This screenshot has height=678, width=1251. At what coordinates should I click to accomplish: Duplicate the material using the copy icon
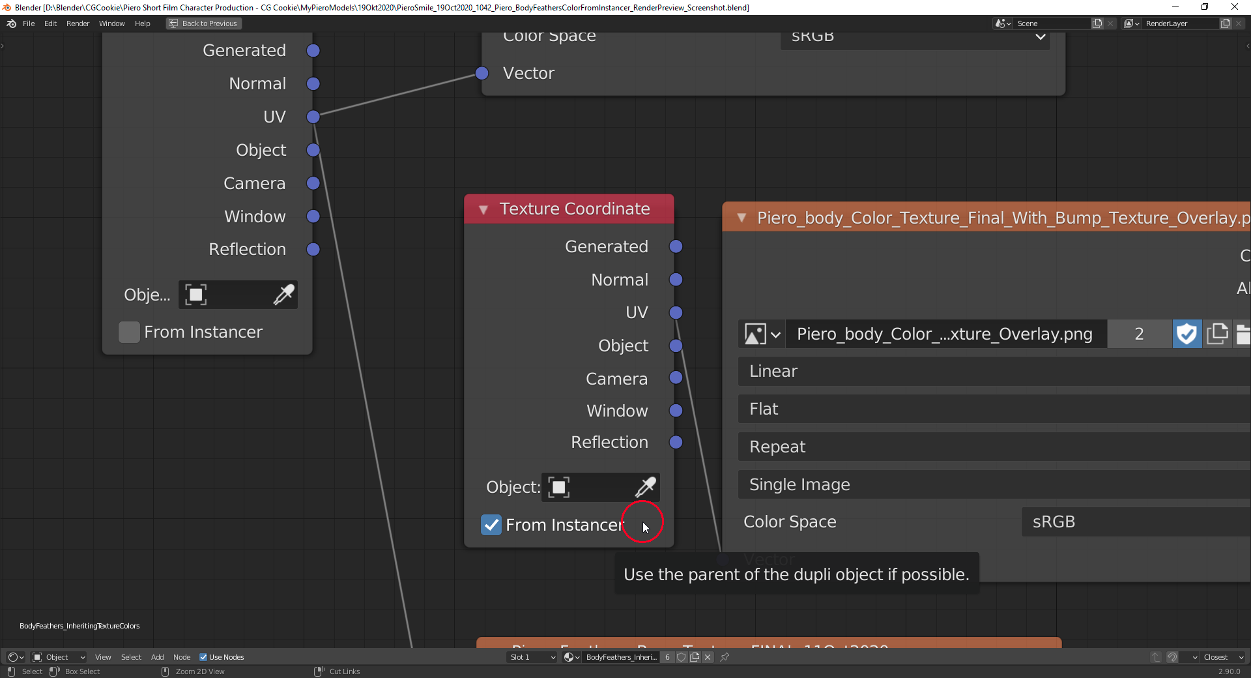click(x=694, y=657)
